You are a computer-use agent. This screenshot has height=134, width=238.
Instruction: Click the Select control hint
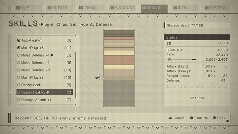pos(177,118)
